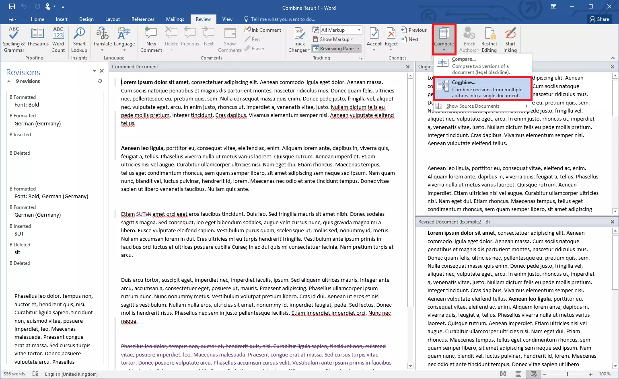Click the zoom slider handle
The width and height of the screenshot is (619, 379).
(x=568, y=374)
